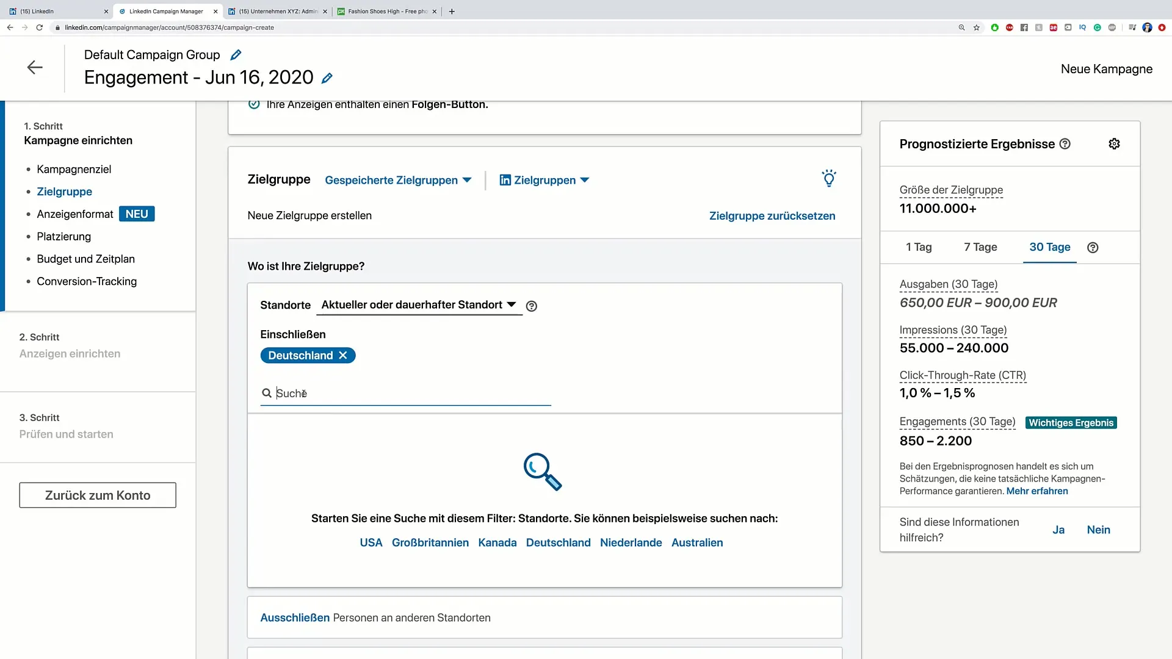This screenshot has width=1172, height=659.
Task: Go to Kampagnenziel in sidebar
Action: click(x=74, y=169)
